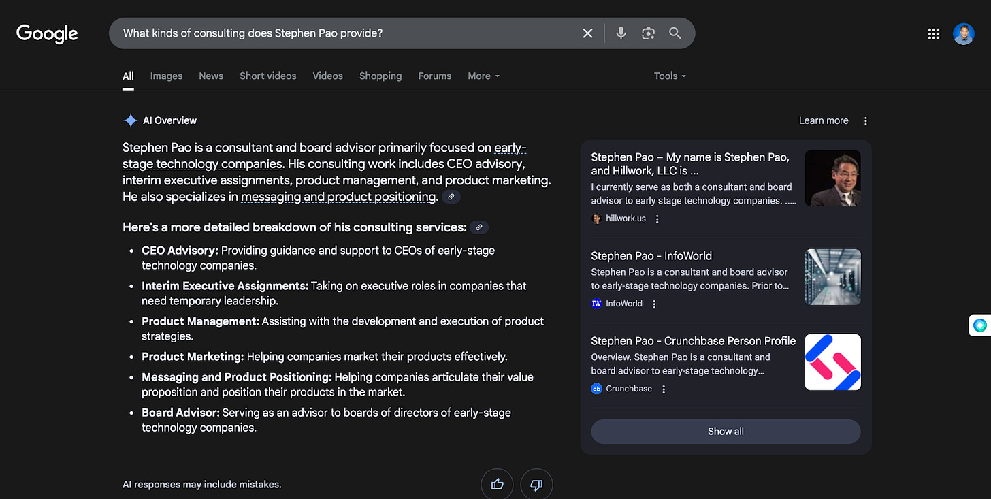The width and height of the screenshot is (991, 499).
Task: Click the Board Advisor bullet text
Action: click(x=326, y=420)
